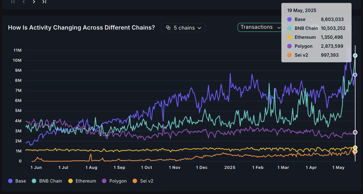Viewport: 363px width, 194px height.
Task: Click the previous-page chevron icon
Action: 23,2
